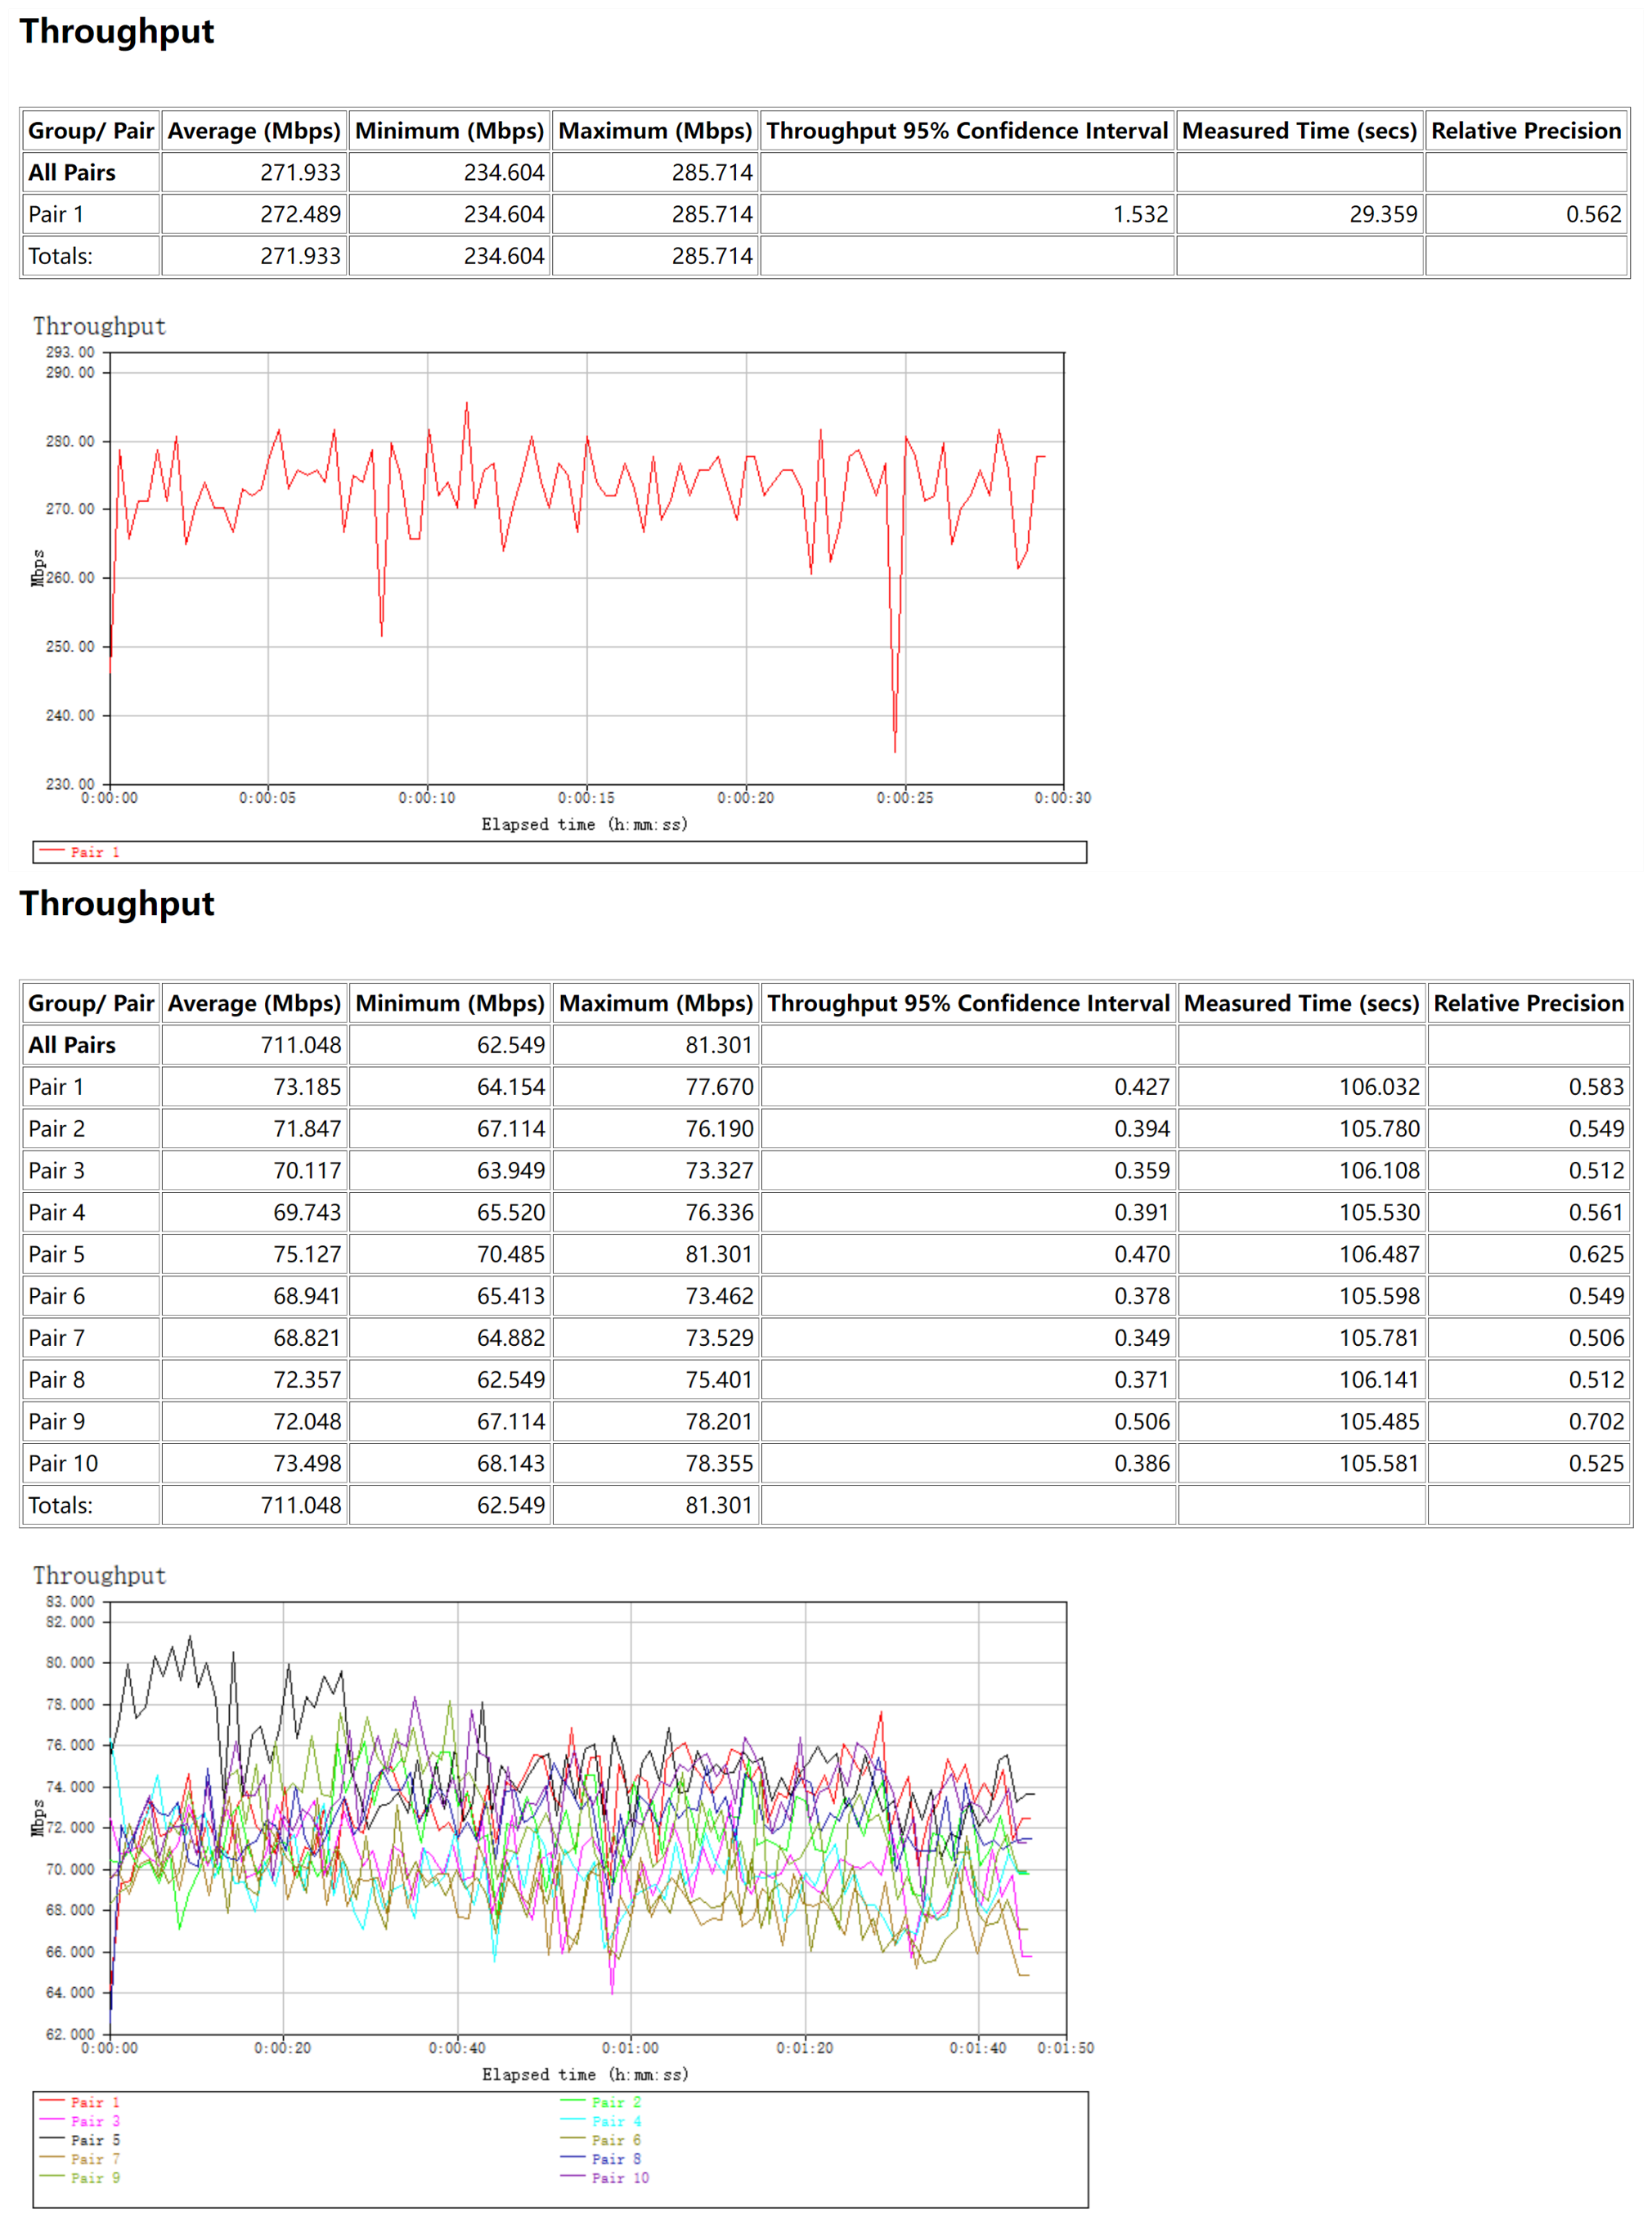
Task: Click the 0:00:15 tick label on first chart
Action: tap(586, 797)
